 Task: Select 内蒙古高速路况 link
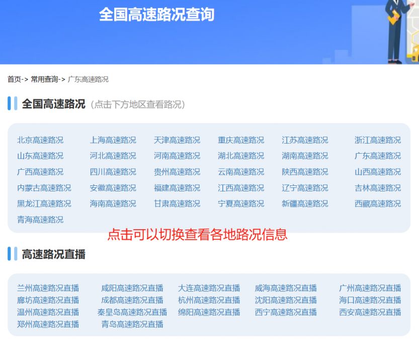(x=44, y=188)
